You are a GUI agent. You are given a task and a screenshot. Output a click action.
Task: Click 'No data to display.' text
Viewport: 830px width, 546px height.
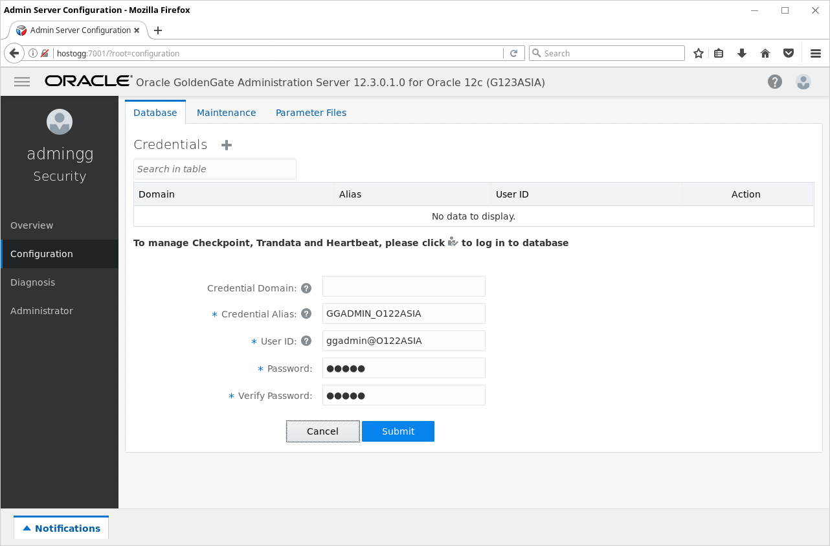click(x=473, y=216)
